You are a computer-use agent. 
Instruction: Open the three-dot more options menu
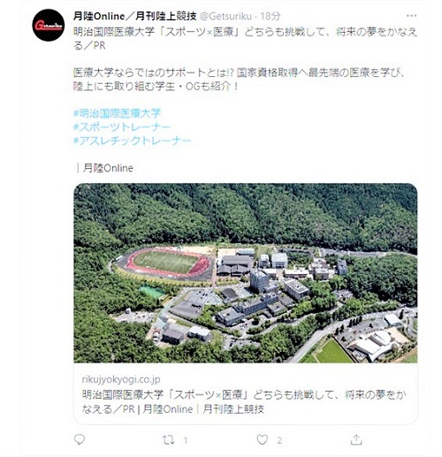tap(411, 16)
